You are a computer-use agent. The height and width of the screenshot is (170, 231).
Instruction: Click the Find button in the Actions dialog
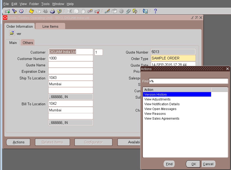pyautogui.click(x=169, y=164)
